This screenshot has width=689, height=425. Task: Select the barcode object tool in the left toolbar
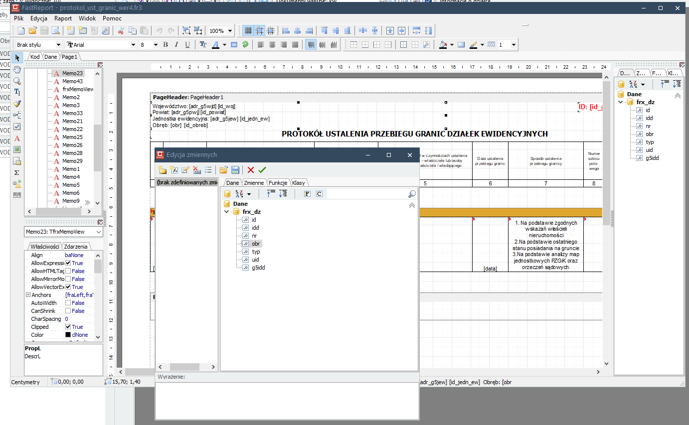pos(17,195)
